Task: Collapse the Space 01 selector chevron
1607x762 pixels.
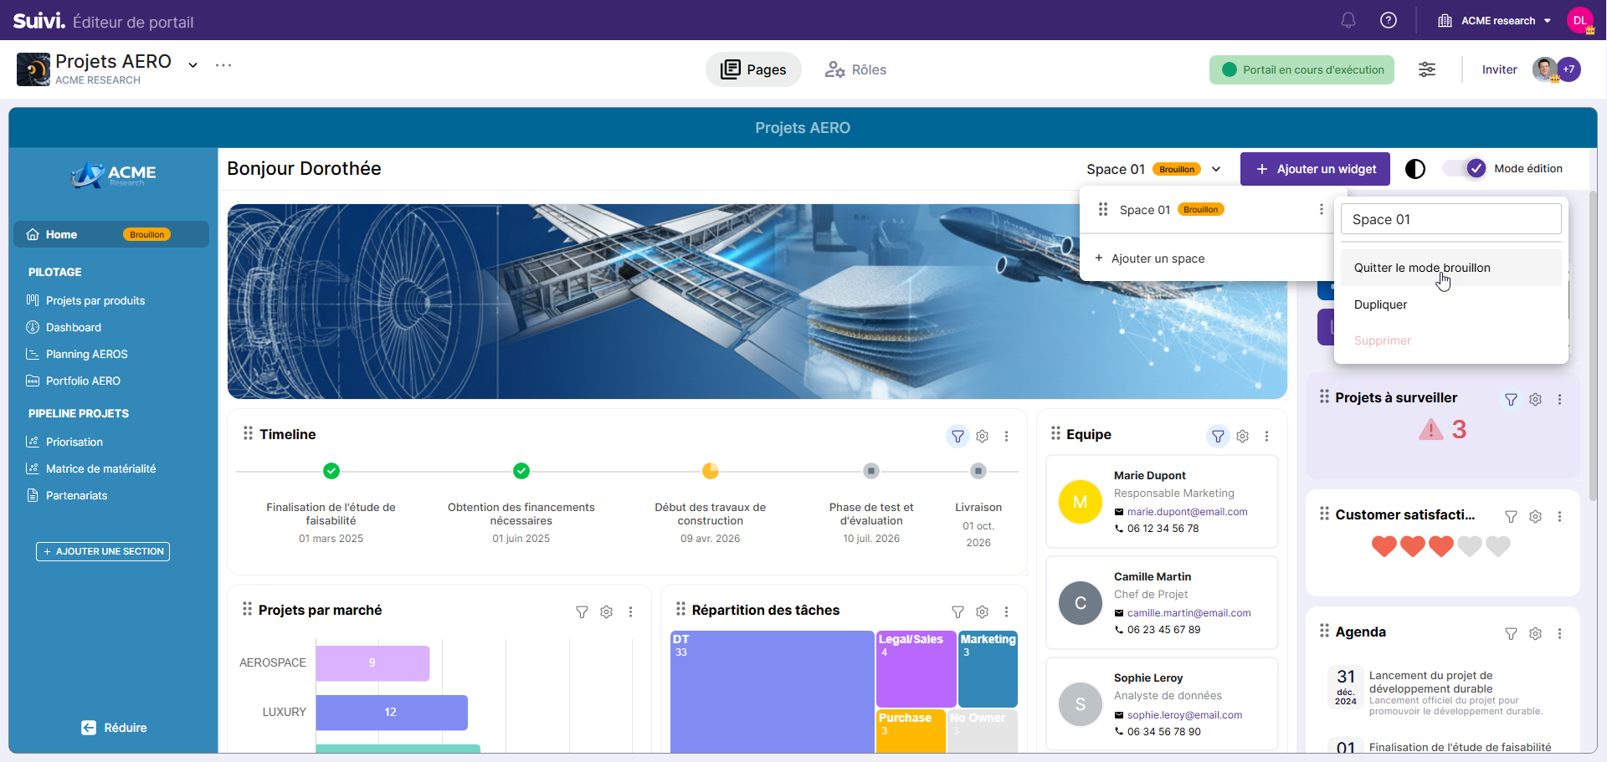Action: [1216, 169]
